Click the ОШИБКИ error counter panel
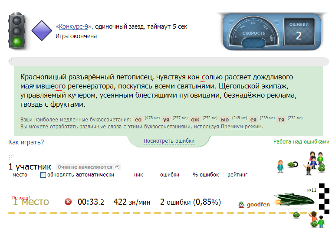The width and height of the screenshot is (332, 232). pos(299,32)
